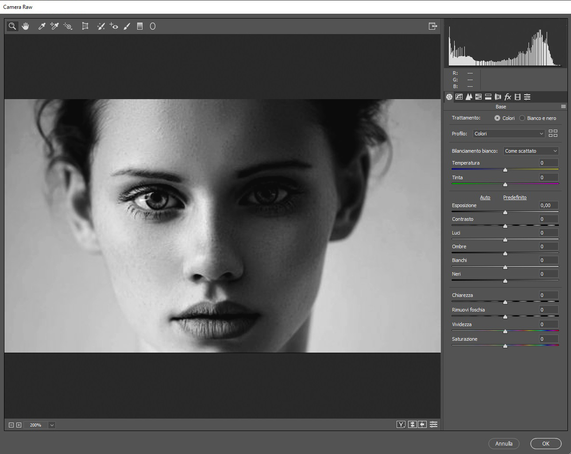Screen dimensions: 571x454
Task: Toggle the current panel settings preview
Action: pyautogui.click(x=434, y=424)
